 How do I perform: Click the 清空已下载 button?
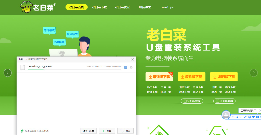pyautogui.click(x=88, y=131)
